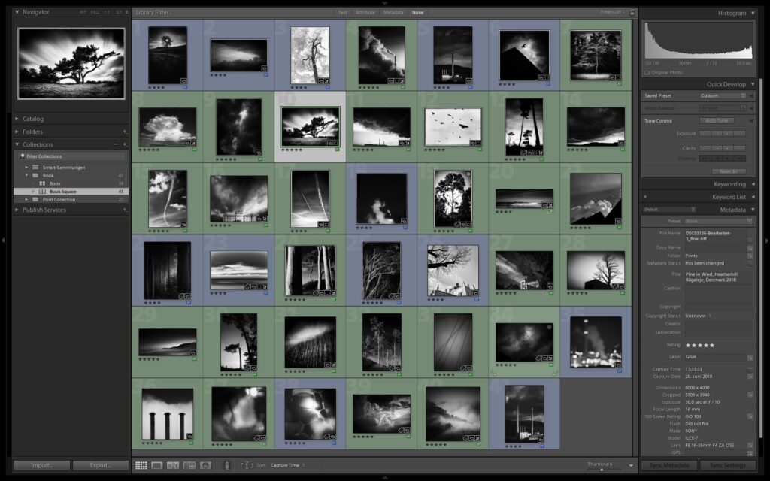Select the People view icon
Image resolution: width=770 pixels, height=481 pixels.
(x=205, y=464)
